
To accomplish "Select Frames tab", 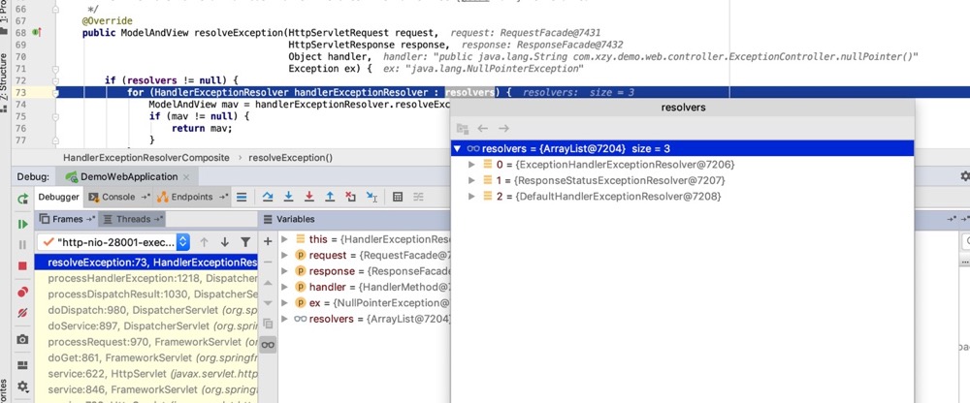I will pyautogui.click(x=67, y=219).
